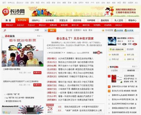Open 华声团购 in the red submenu

click(97, 25)
